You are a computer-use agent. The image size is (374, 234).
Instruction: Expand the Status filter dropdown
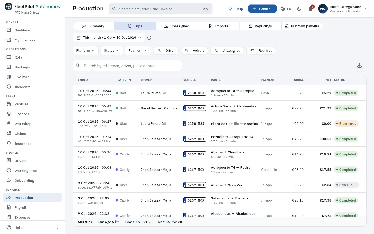coord(112,51)
